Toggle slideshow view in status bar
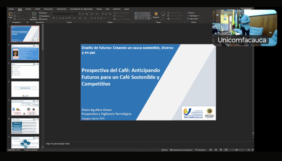Image resolution: width=282 pixels, height=161 pixels. (x=226, y=150)
